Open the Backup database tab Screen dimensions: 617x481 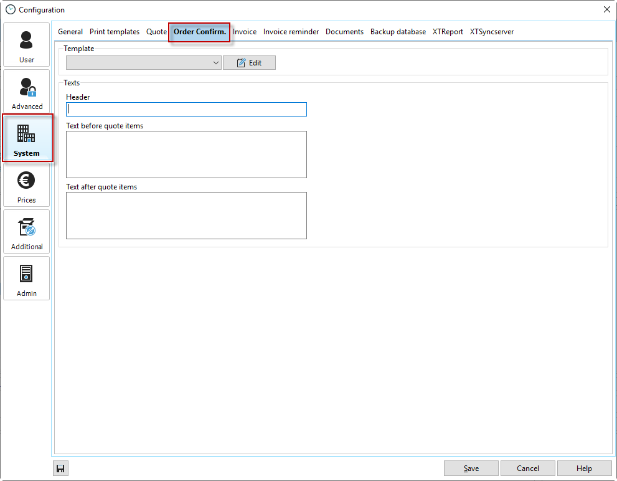pos(398,32)
